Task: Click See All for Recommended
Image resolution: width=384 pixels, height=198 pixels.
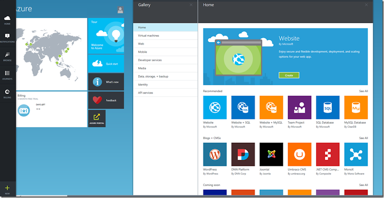Action: tap(363, 91)
